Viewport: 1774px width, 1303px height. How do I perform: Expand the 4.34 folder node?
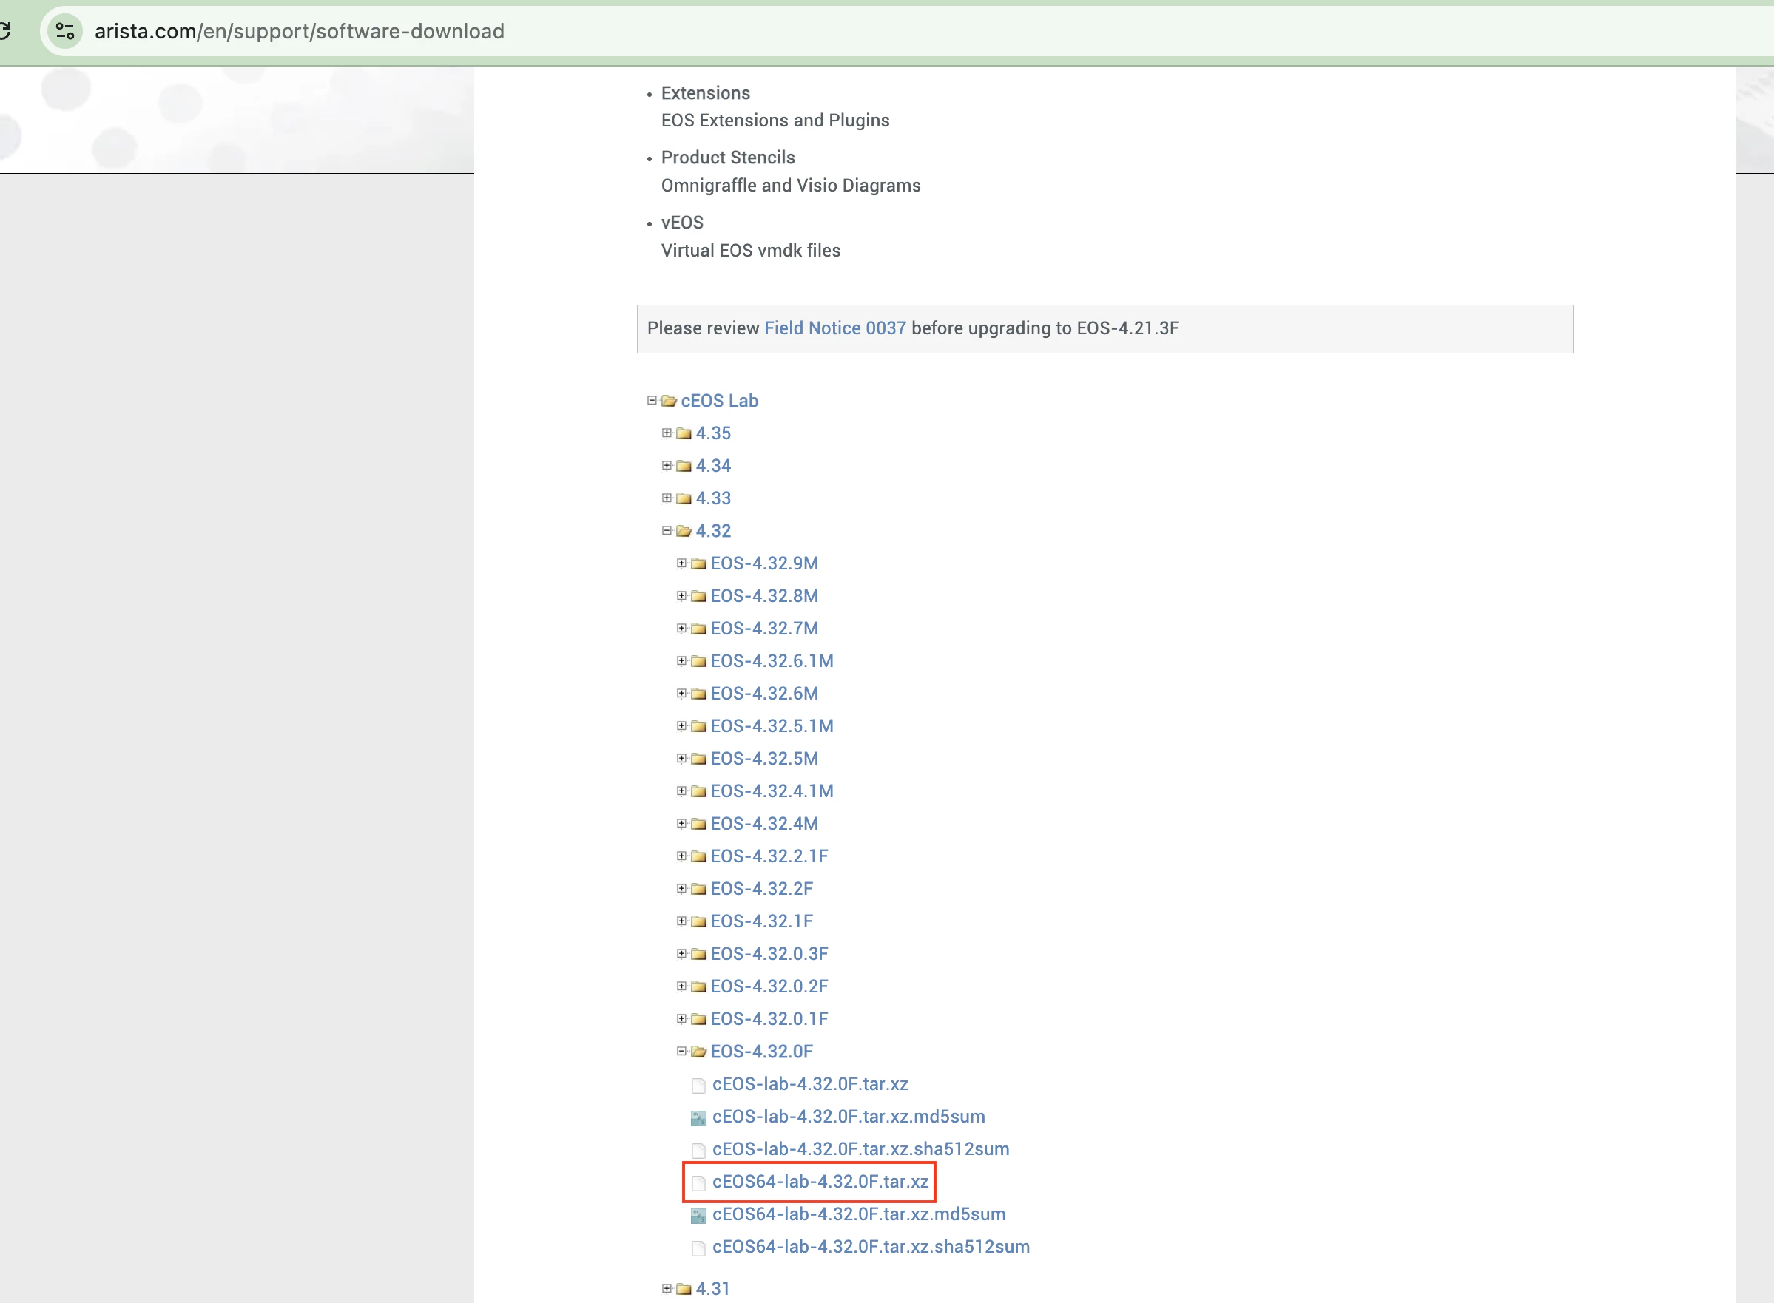[x=667, y=465]
